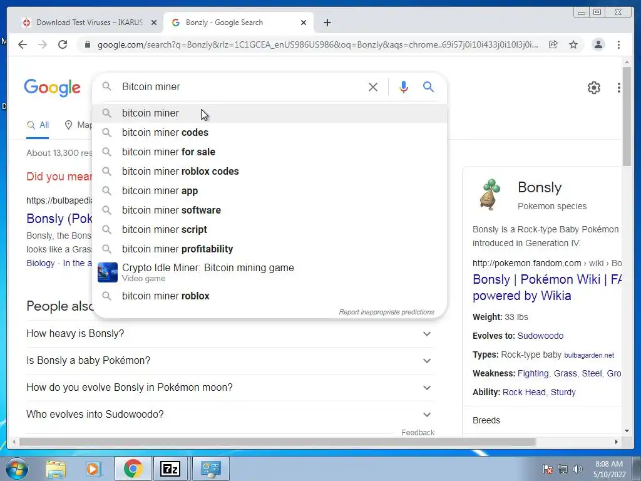
Task: Open the network tray icon
Action: [563, 469]
